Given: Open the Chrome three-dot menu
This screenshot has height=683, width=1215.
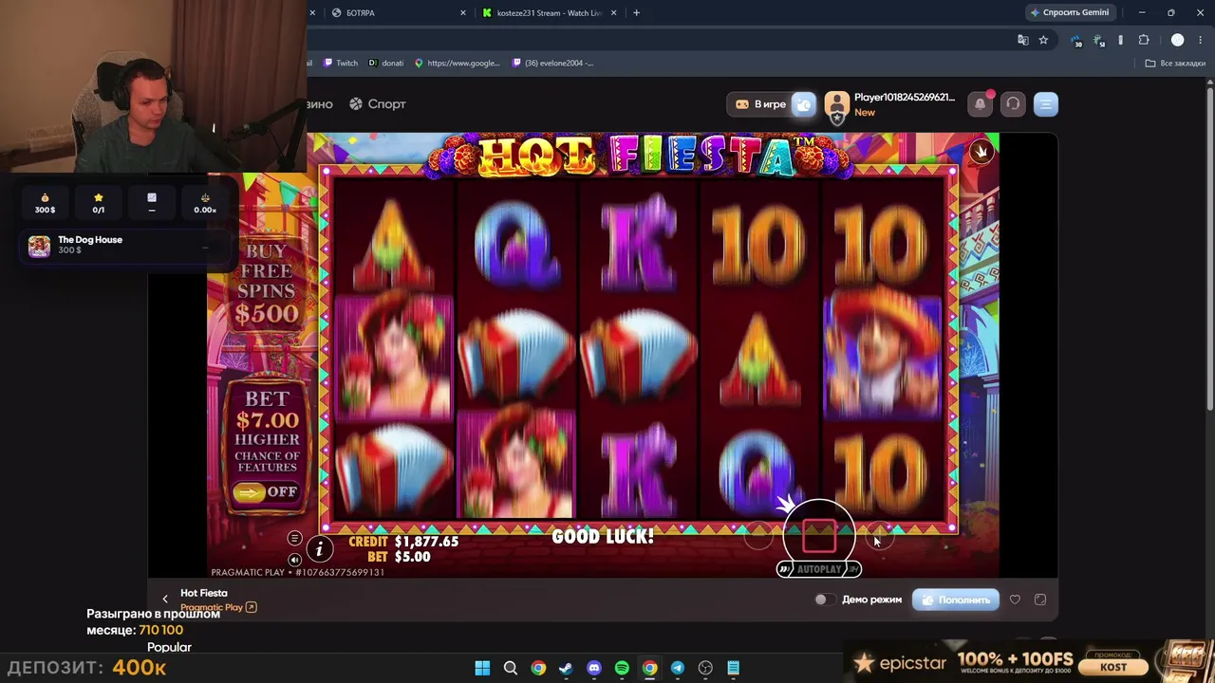Looking at the screenshot, I should coord(1201,40).
